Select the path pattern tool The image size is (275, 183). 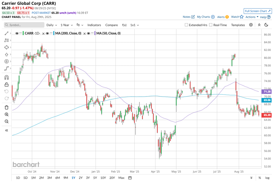click(x=6, y=69)
